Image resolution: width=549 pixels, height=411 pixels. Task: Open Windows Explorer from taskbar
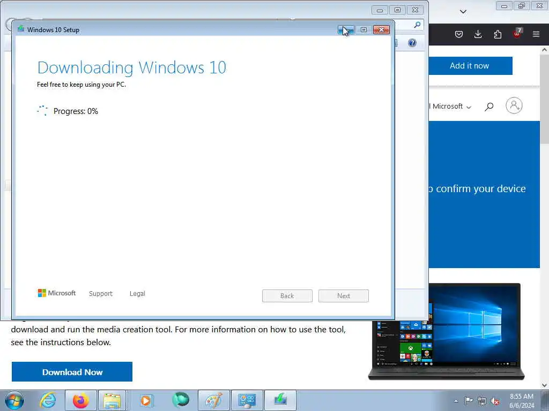pyautogui.click(x=112, y=400)
